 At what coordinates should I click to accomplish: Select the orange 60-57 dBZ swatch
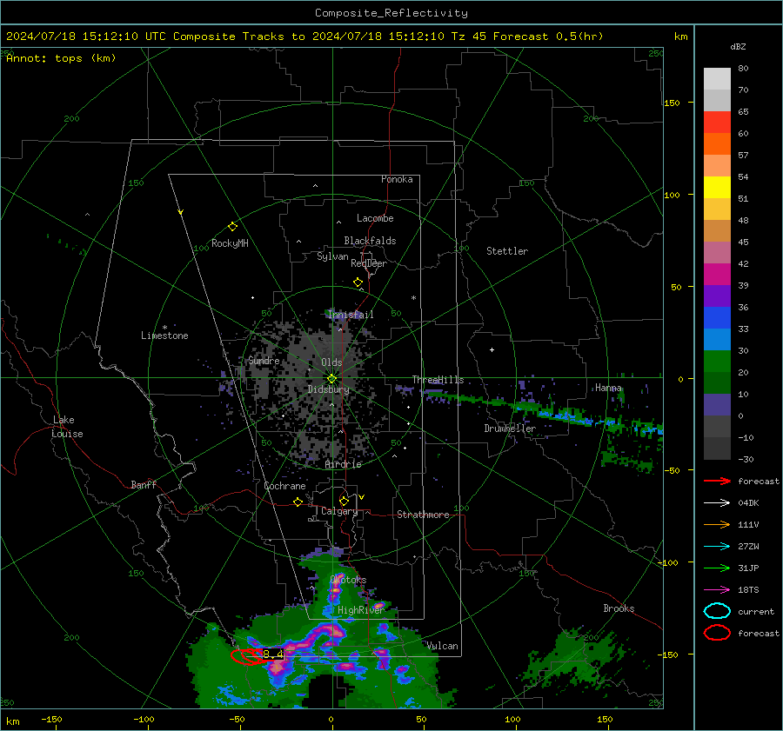click(x=717, y=144)
